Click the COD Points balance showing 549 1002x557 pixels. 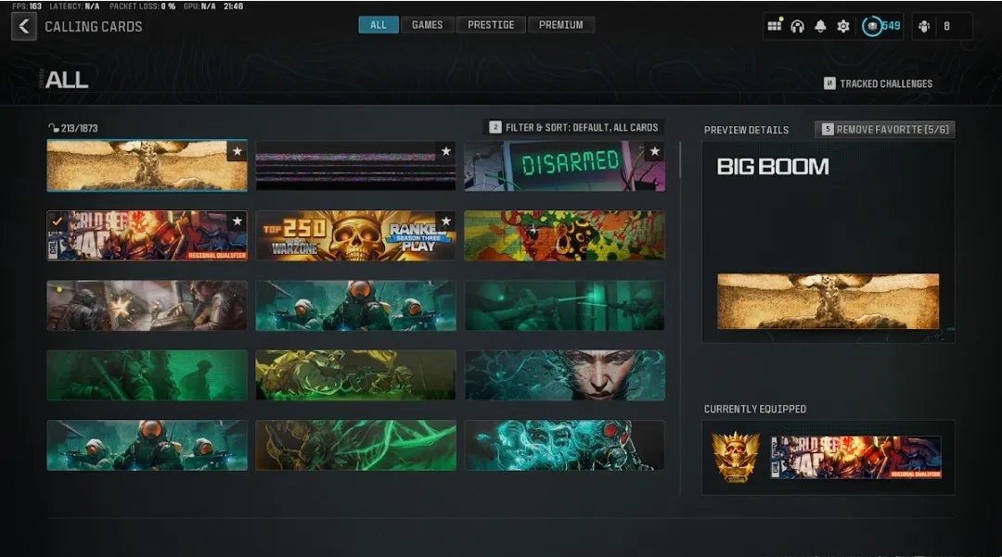(x=881, y=26)
